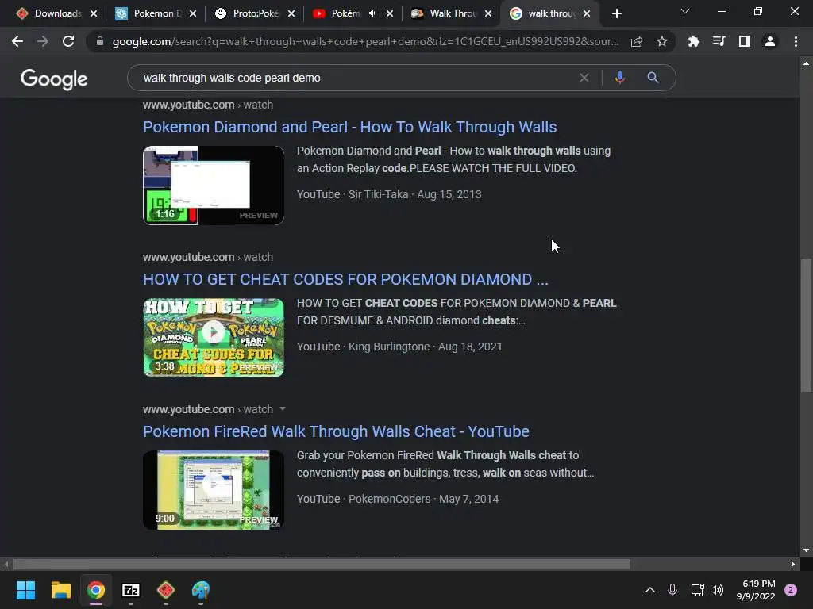Open the tab search chevron
Screen dimensions: 813x609
685,11
